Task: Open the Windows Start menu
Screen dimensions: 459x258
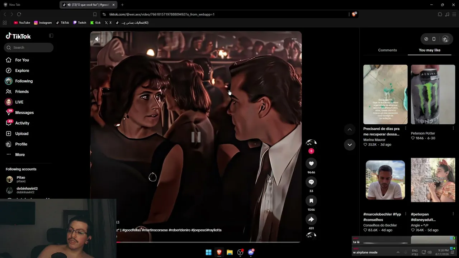Action: [208, 252]
